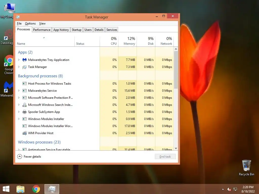Image resolution: width=259 pixels, height=194 pixels.
Task: Show hidden system tray icons
Action: click(223, 189)
